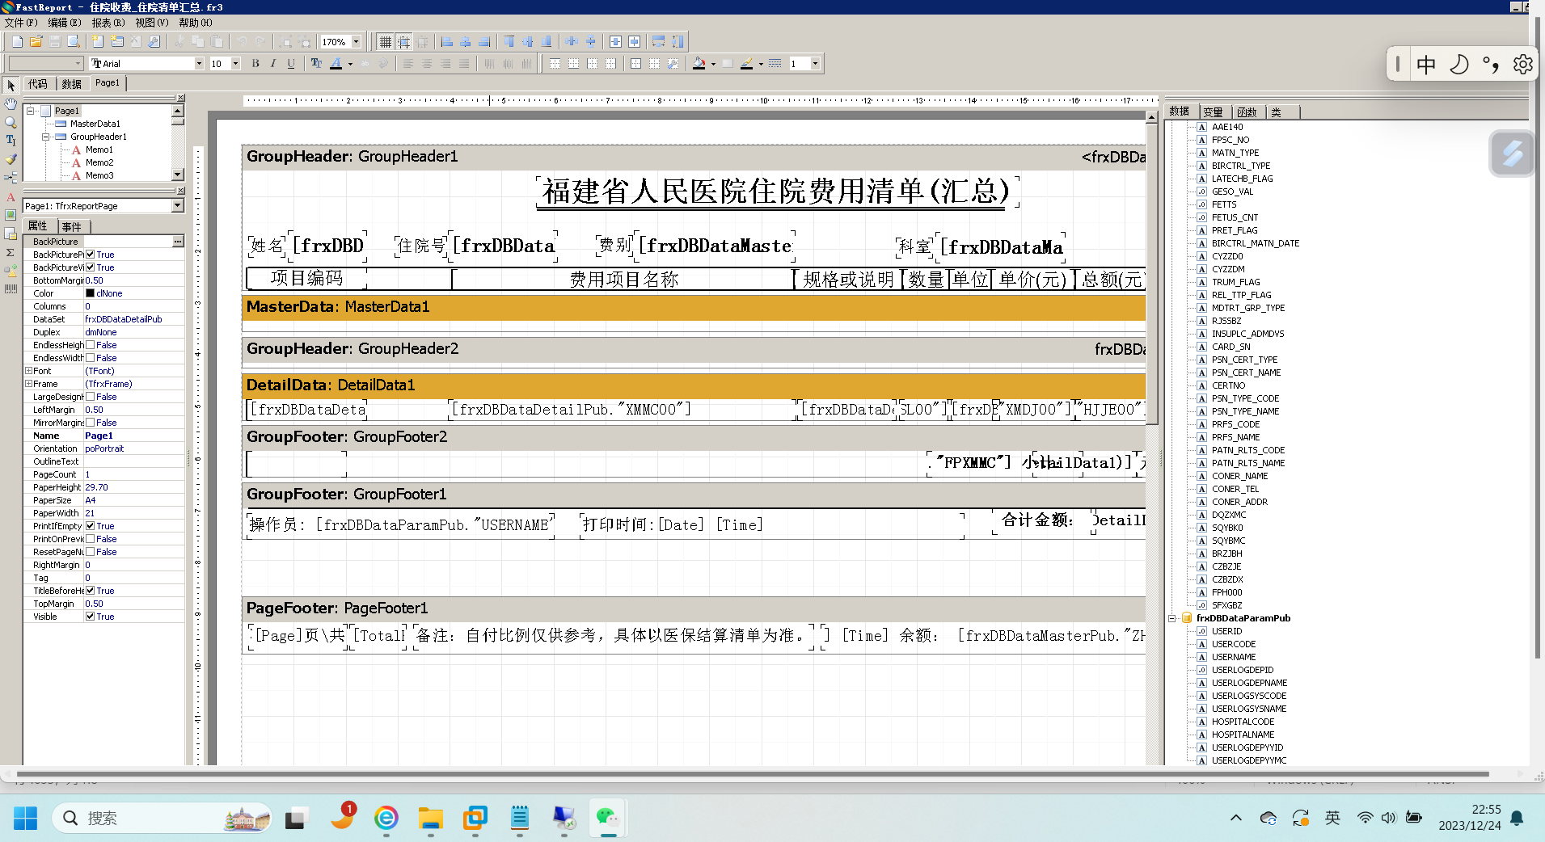The width and height of the screenshot is (1545, 842).
Task: Add a new page to report
Action: (98, 41)
